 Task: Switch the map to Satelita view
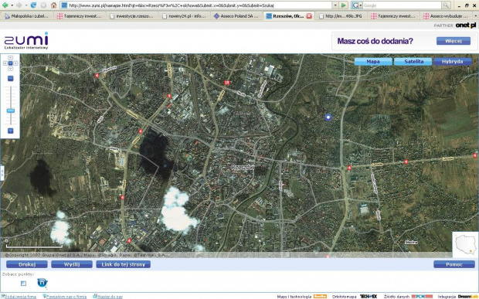click(x=413, y=61)
